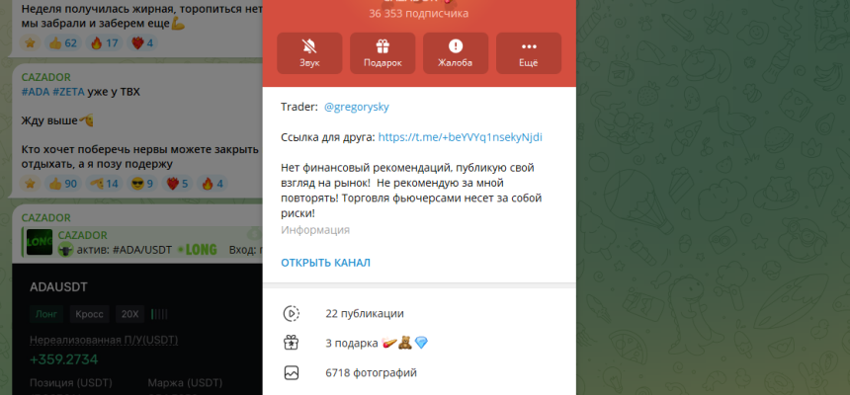This screenshot has width=850, height=395.
Task: Click the sunglasses emoji reaction with 9
Action: coord(143,183)
